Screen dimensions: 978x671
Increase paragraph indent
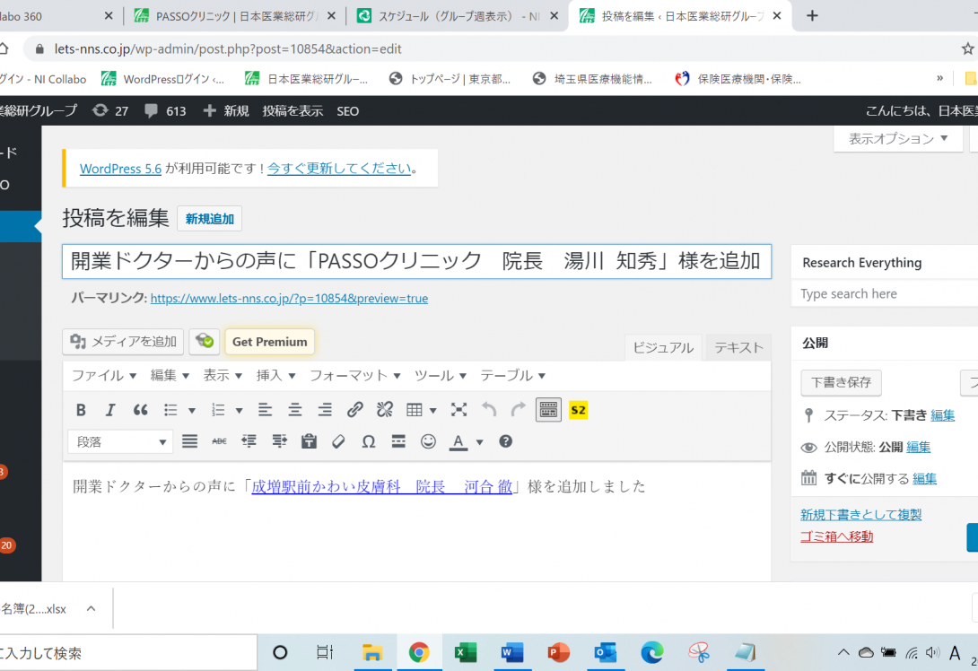pyautogui.click(x=279, y=441)
